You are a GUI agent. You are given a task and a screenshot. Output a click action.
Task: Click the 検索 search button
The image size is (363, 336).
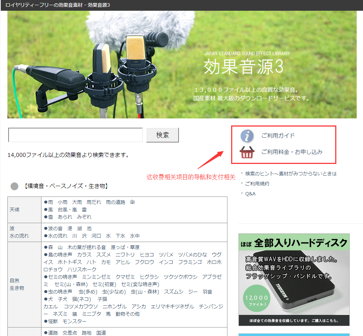163,135
